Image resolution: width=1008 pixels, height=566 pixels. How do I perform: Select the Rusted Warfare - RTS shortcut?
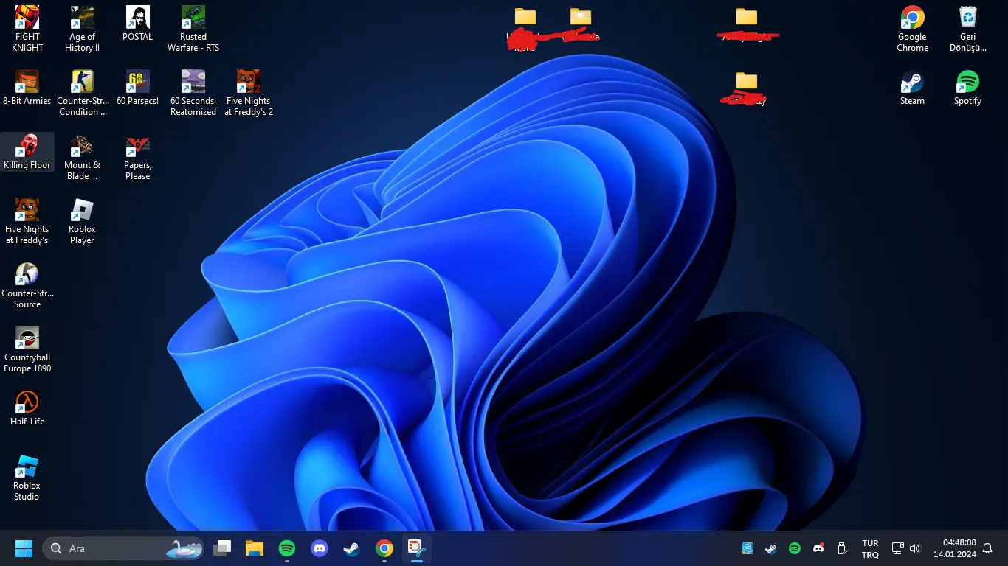tap(193, 29)
